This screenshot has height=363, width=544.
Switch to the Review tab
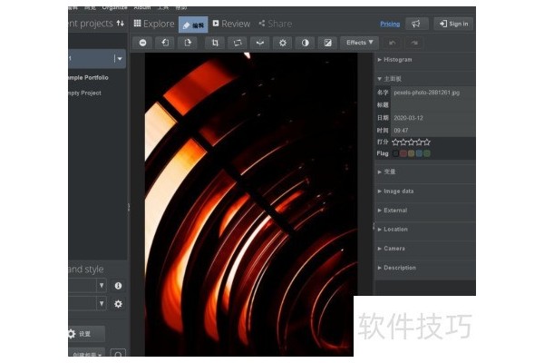[230, 24]
